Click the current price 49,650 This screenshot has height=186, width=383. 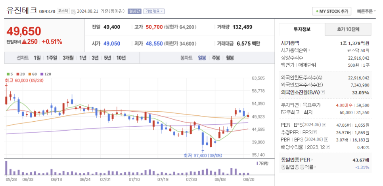(24, 31)
